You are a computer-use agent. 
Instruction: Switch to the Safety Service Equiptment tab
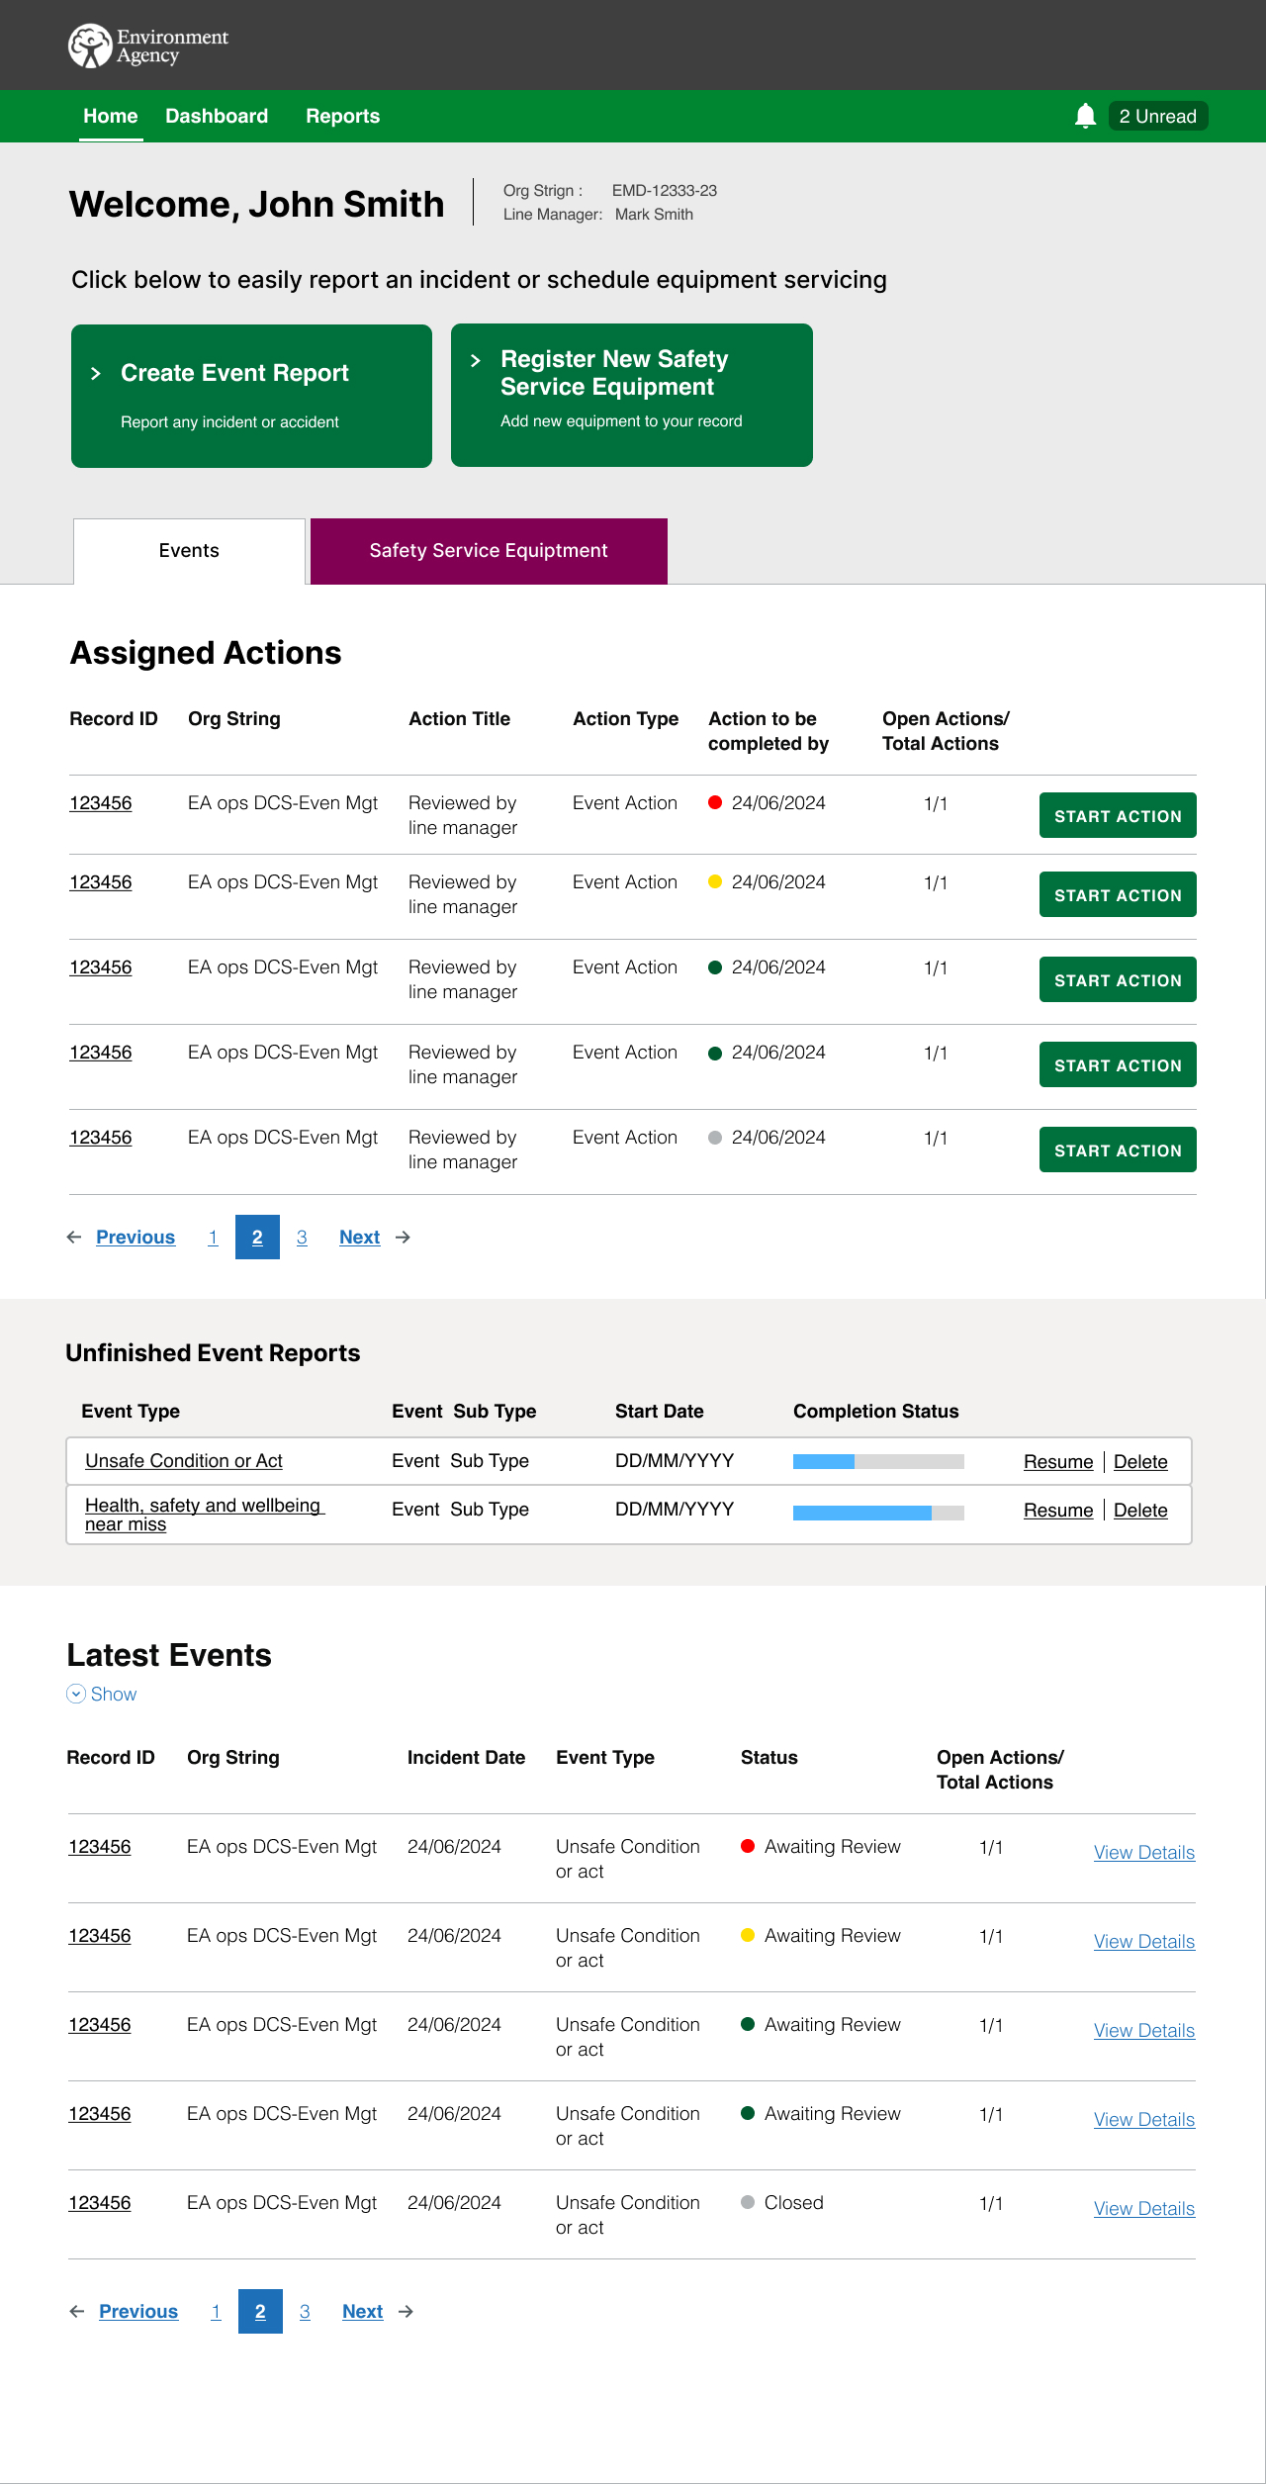click(489, 551)
